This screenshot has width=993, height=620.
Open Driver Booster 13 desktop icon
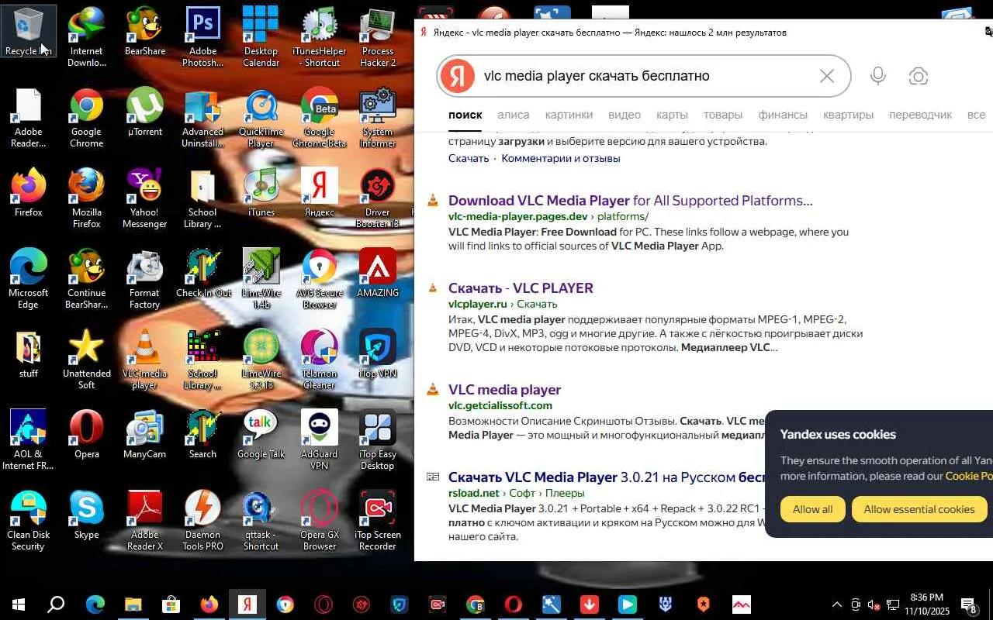tap(378, 198)
